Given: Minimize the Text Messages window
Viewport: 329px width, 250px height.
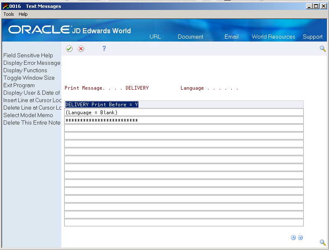Looking at the screenshot, I should point(309,6).
